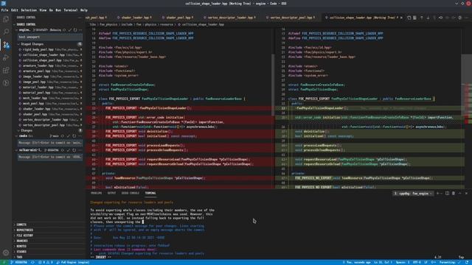
Task: Go to the previous change arrow
Action: tap(421, 18)
